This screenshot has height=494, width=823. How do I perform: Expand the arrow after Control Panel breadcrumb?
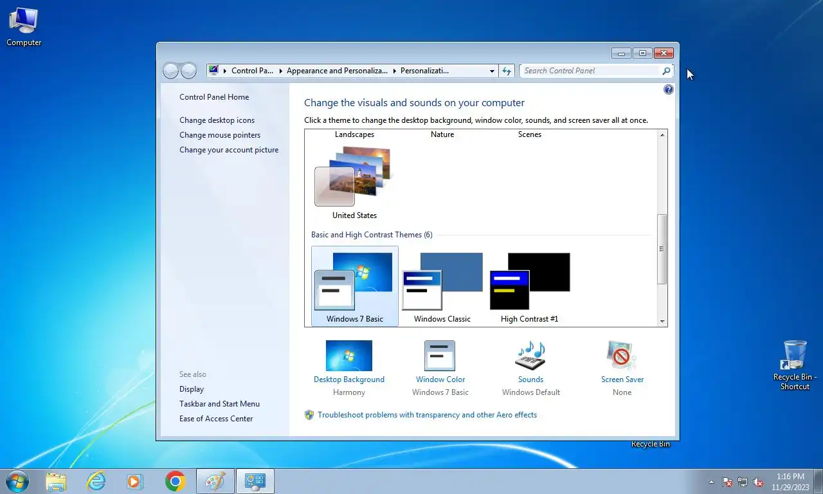pyautogui.click(x=281, y=71)
